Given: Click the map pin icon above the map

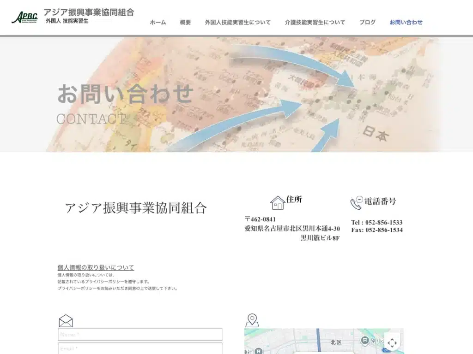Looking at the screenshot, I should click(252, 320).
